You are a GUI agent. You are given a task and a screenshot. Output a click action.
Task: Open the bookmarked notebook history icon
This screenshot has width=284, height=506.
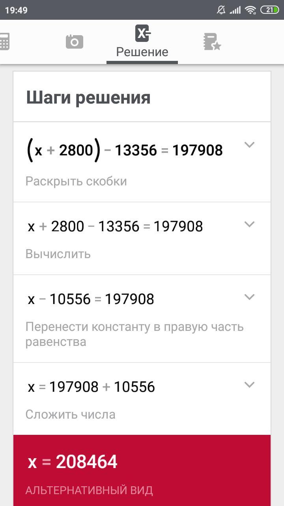(x=212, y=42)
